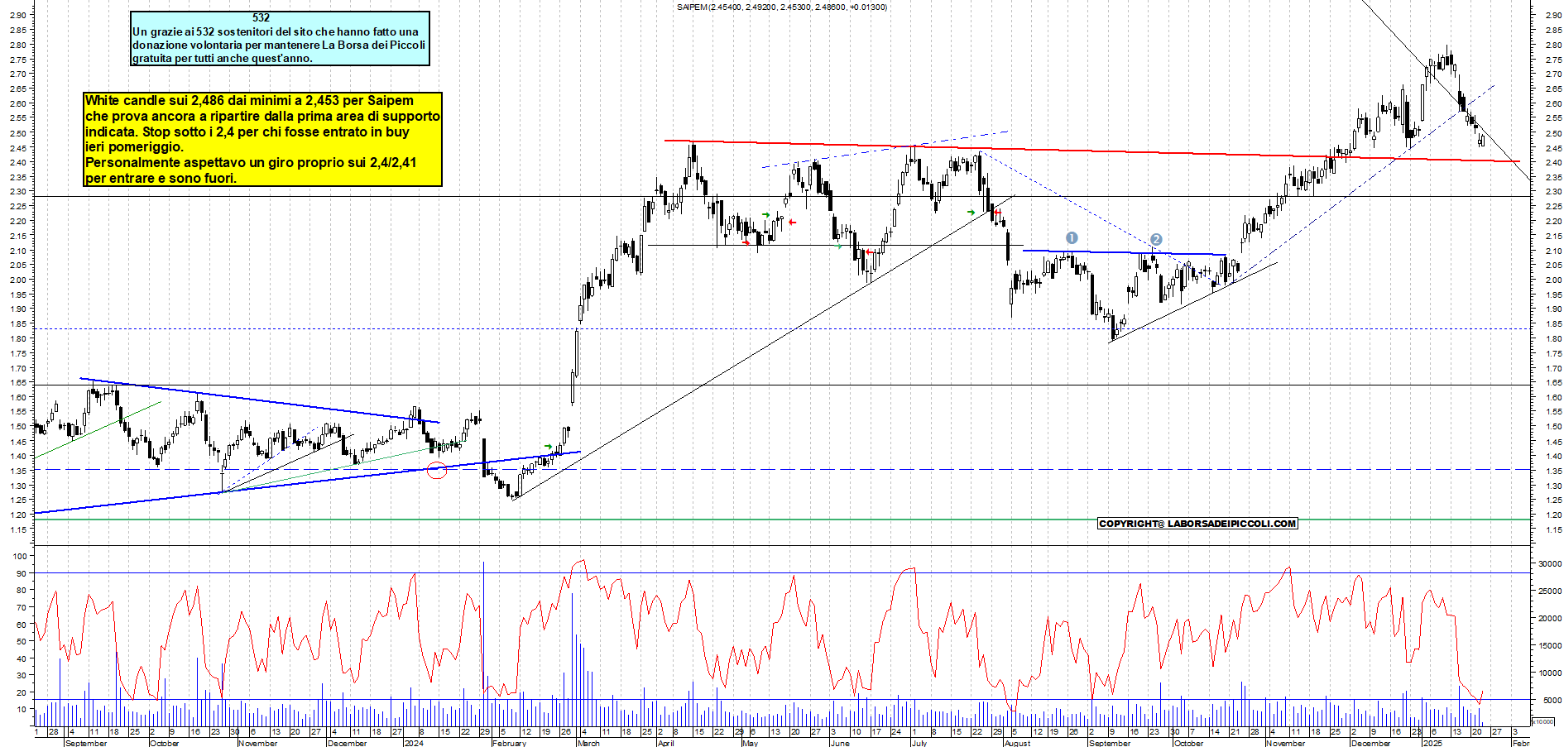Click the July month label on time axis

(919, 743)
